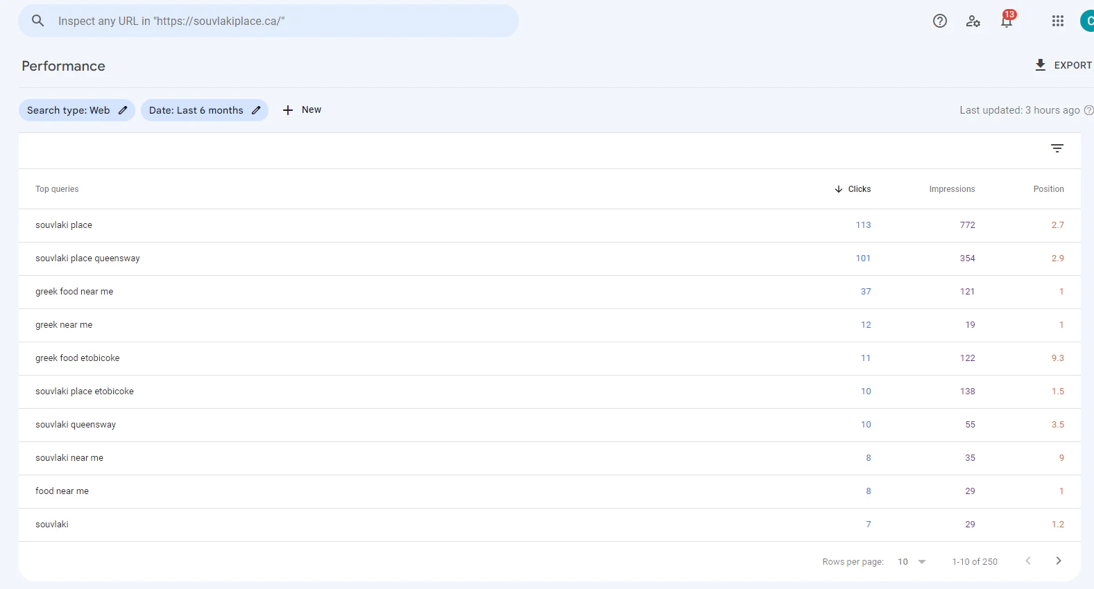Image resolution: width=1094 pixels, height=589 pixels.
Task: Select the "greek near me" query
Action: [x=64, y=325]
